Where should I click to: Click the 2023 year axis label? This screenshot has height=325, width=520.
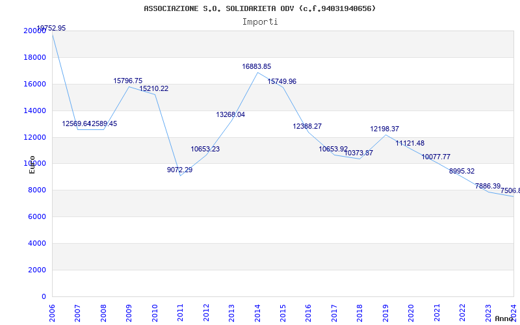[488, 313]
